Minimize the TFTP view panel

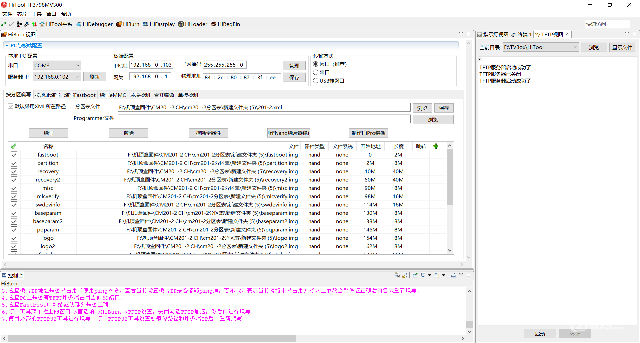pos(627,33)
